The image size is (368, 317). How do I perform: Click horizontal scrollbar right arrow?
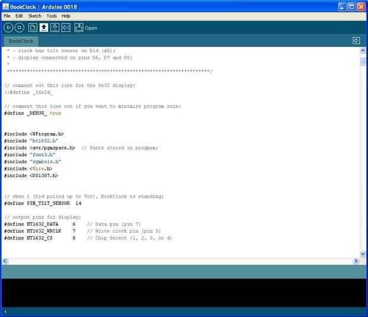pyautogui.click(x=356, y=261)
